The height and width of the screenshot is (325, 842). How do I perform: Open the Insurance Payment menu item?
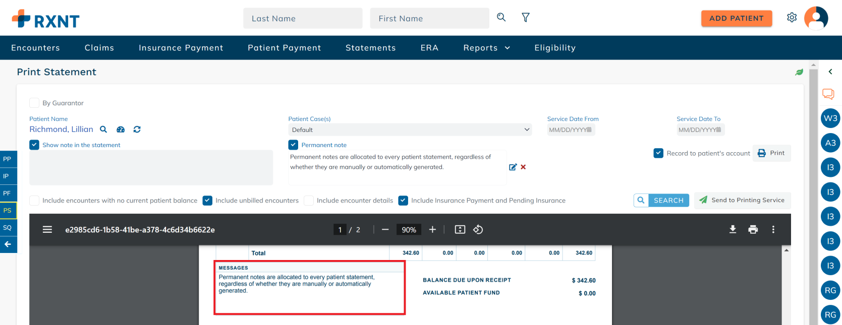[181, 48]
